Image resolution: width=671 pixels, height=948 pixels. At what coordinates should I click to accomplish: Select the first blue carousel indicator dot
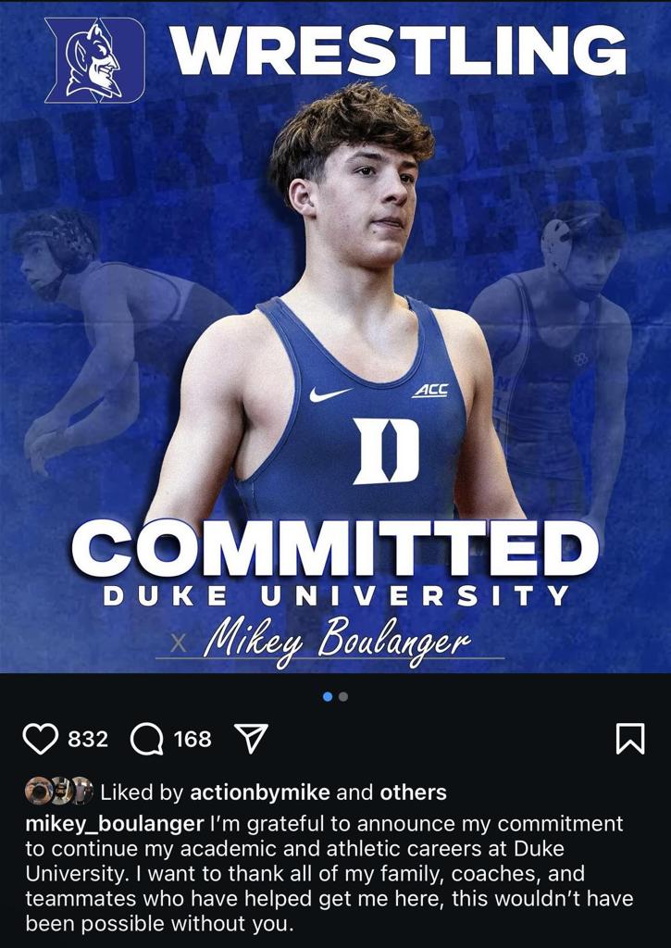coord(328,696)
